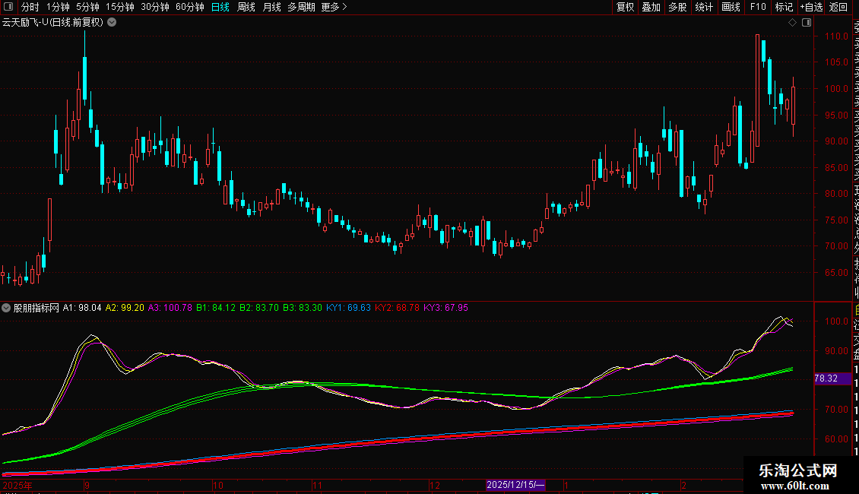The image size is (859, 494).
Task: Click the diamond marker icon above the chart
Action: (x=792, y=23)
